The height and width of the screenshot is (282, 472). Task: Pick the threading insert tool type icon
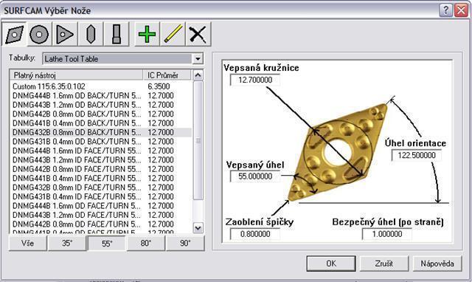pos(91,34)
